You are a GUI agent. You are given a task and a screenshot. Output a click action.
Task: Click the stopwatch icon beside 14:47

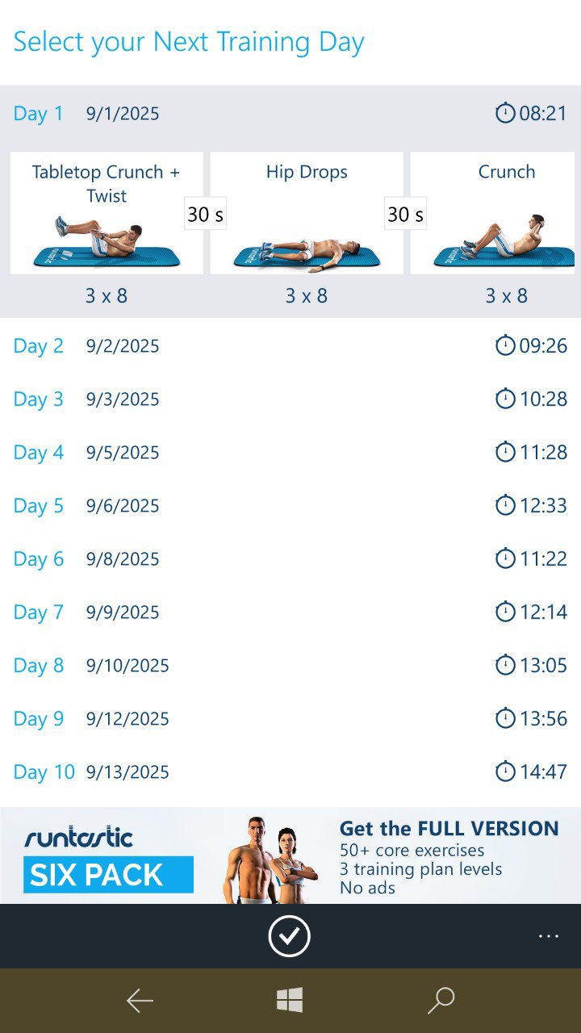pyautogui.click(x=505, y=772)
